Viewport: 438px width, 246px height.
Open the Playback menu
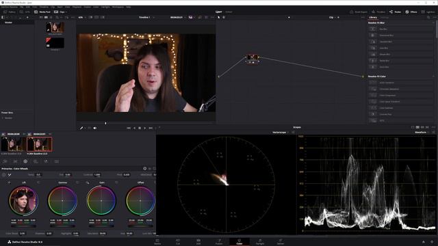[77, 7]
